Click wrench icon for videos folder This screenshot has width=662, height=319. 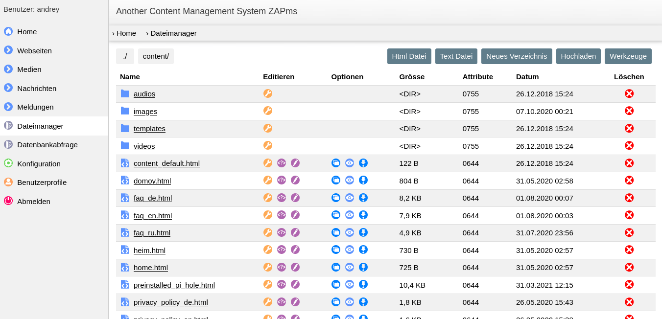pyautogui.click(x=268, y=145)
